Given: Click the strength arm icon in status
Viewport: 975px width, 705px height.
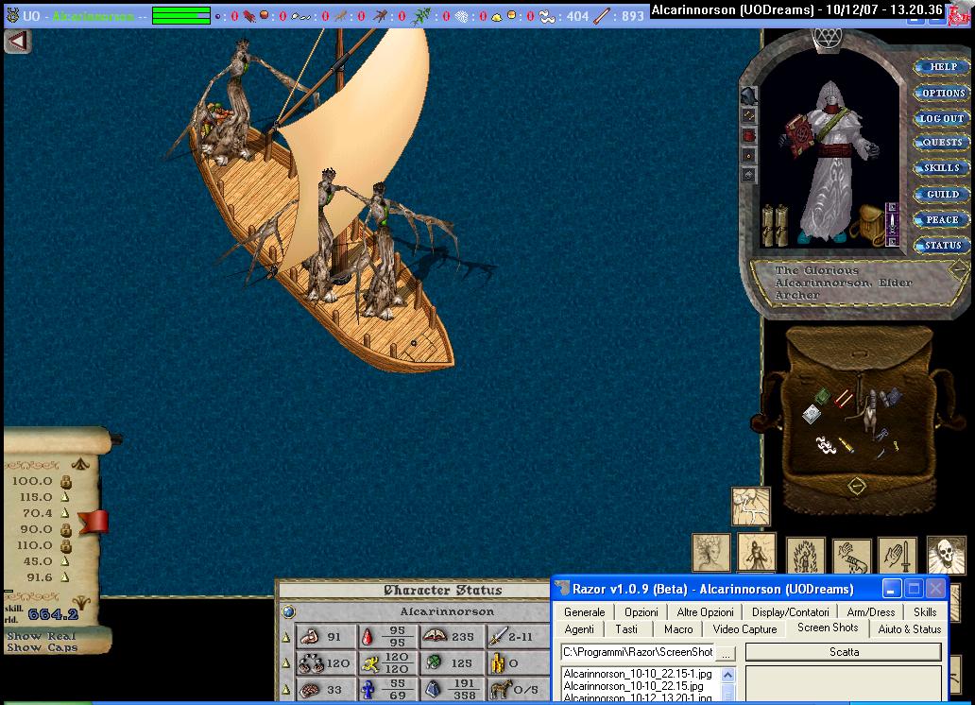Looking at the screenshot, I should [x=309, y=637].
